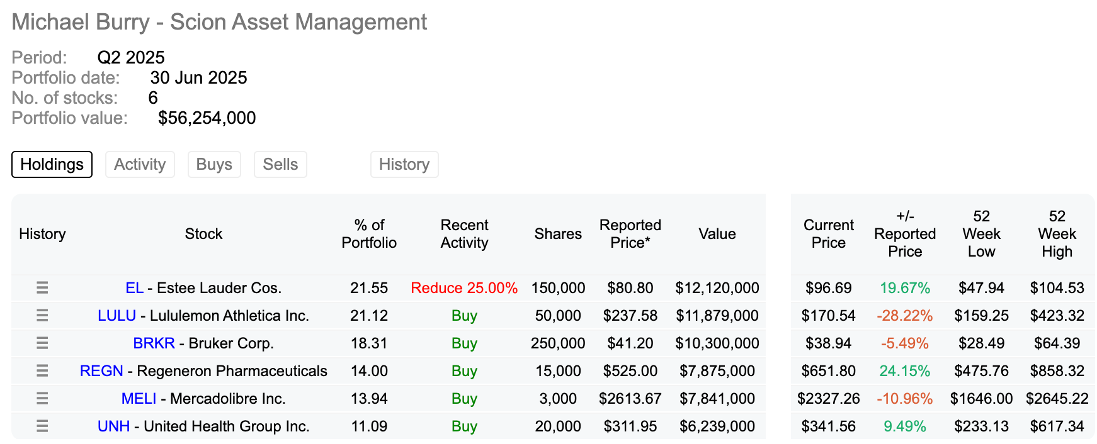This screenshot has width=1097, height=444.
Task: Sort by Shares column header
Action: click(558, 234)
